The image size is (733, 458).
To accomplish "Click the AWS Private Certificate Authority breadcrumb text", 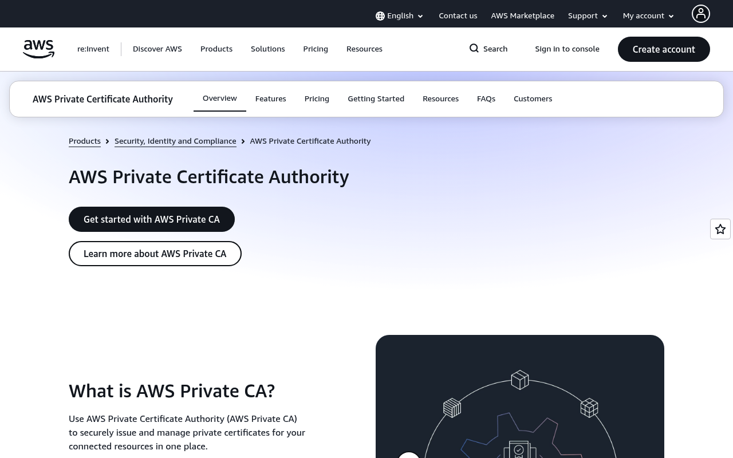I will pyautogui.click(x=310, y=141).
